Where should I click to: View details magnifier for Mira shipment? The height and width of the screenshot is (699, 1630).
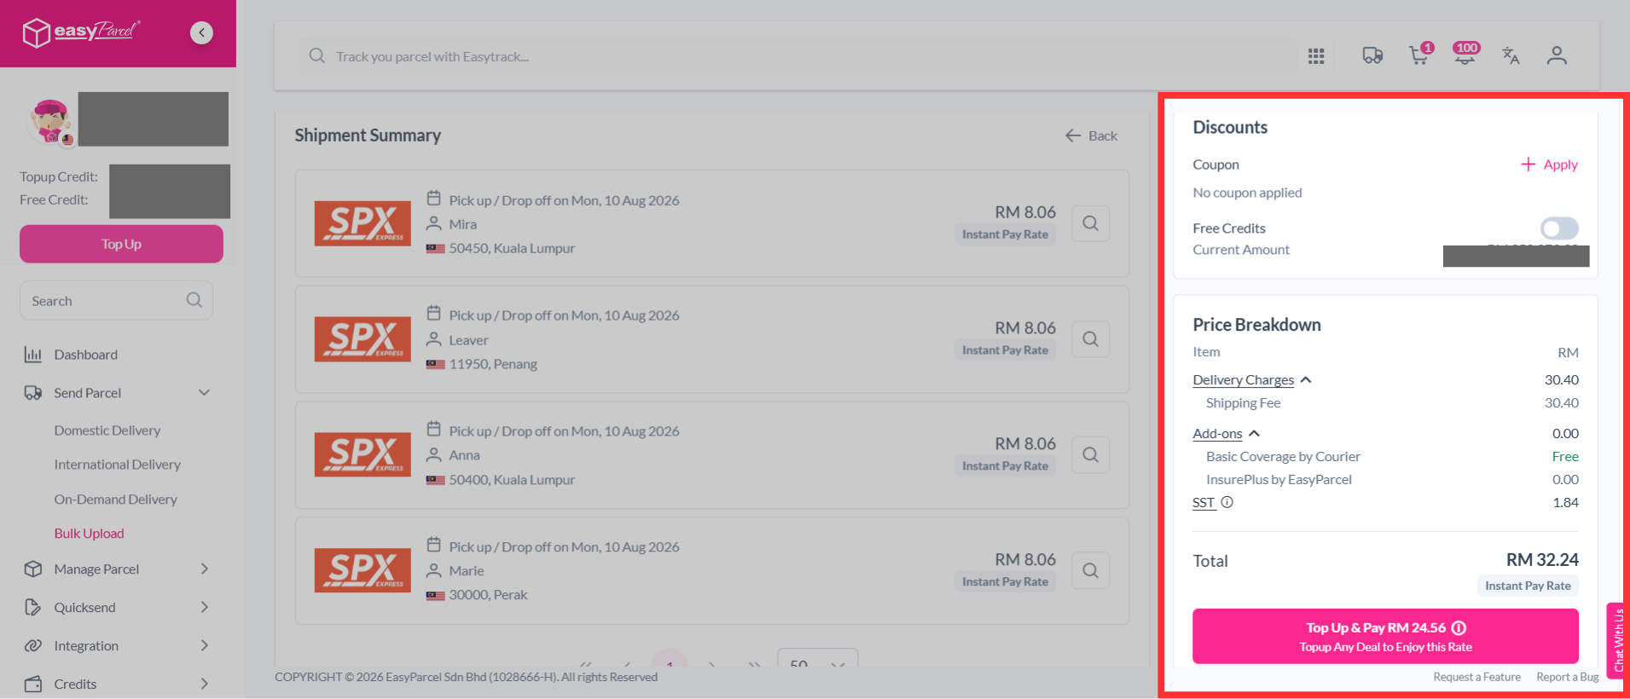tap(1090, 223)
